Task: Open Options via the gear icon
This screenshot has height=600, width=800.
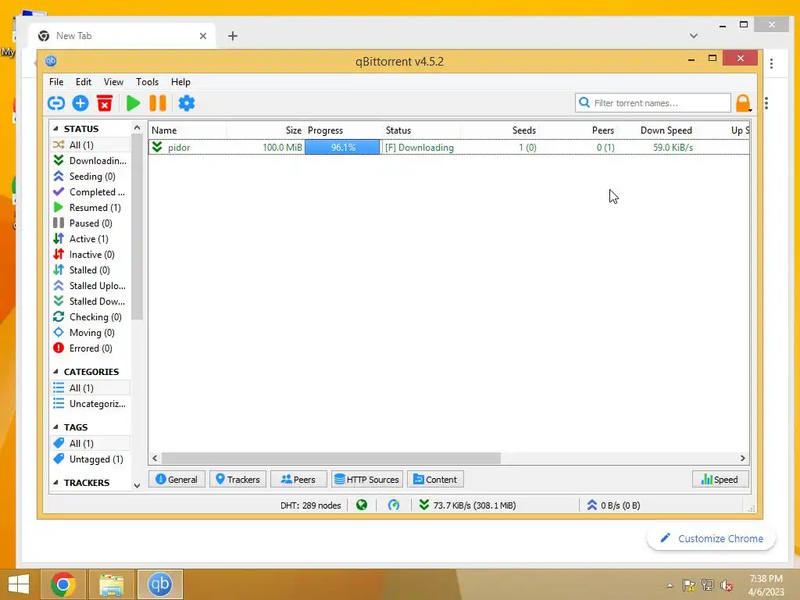Action: tap(187, 103)
